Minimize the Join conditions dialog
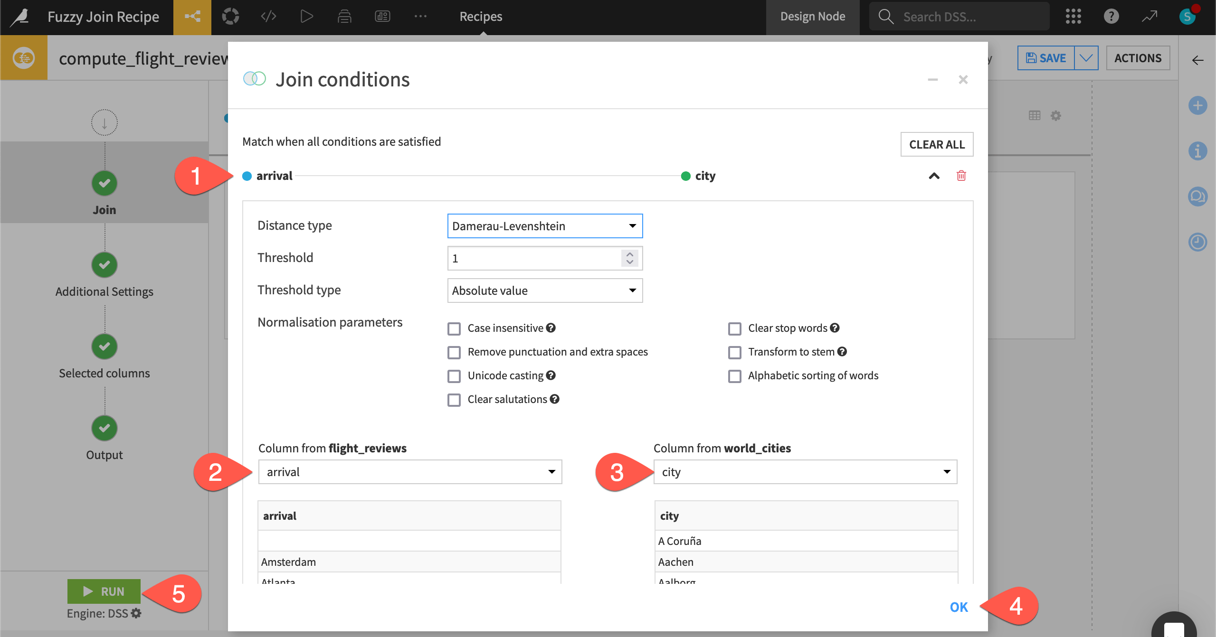 [932, 79]
